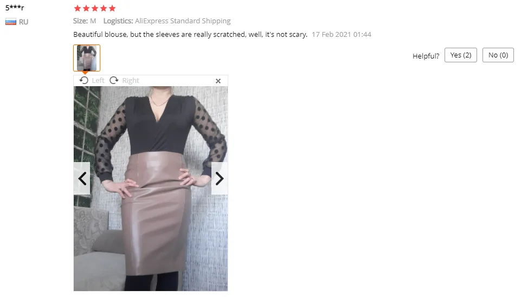The width and height of the screenshot is (521, 297).
Task: Rotate the photo left with the counterclockwise icon
Action: click(84, 80)
